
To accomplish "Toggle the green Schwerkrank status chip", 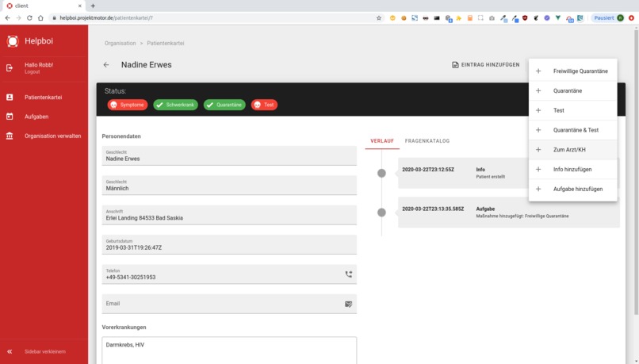I will click(176, 105).
